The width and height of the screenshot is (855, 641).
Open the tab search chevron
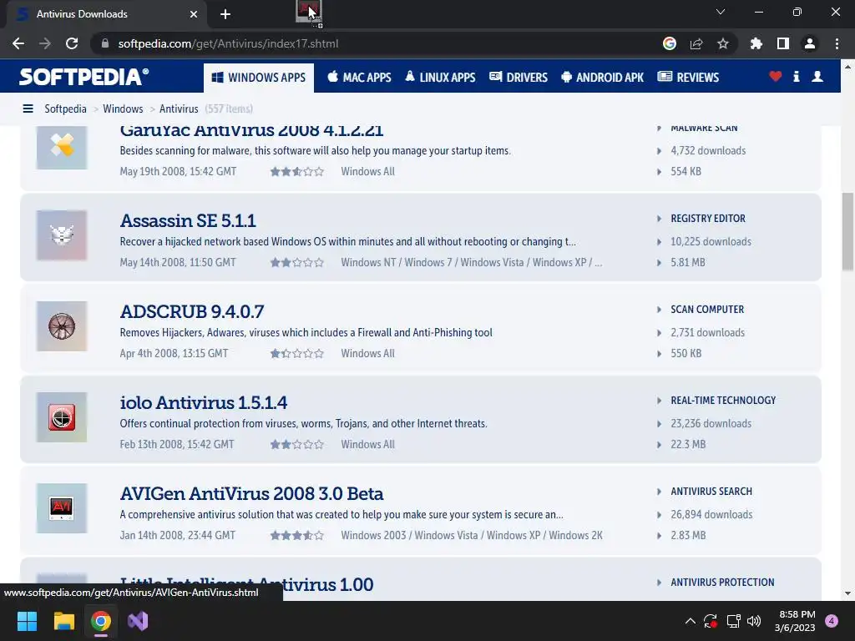pyautogui.click(x=721, y=12)
